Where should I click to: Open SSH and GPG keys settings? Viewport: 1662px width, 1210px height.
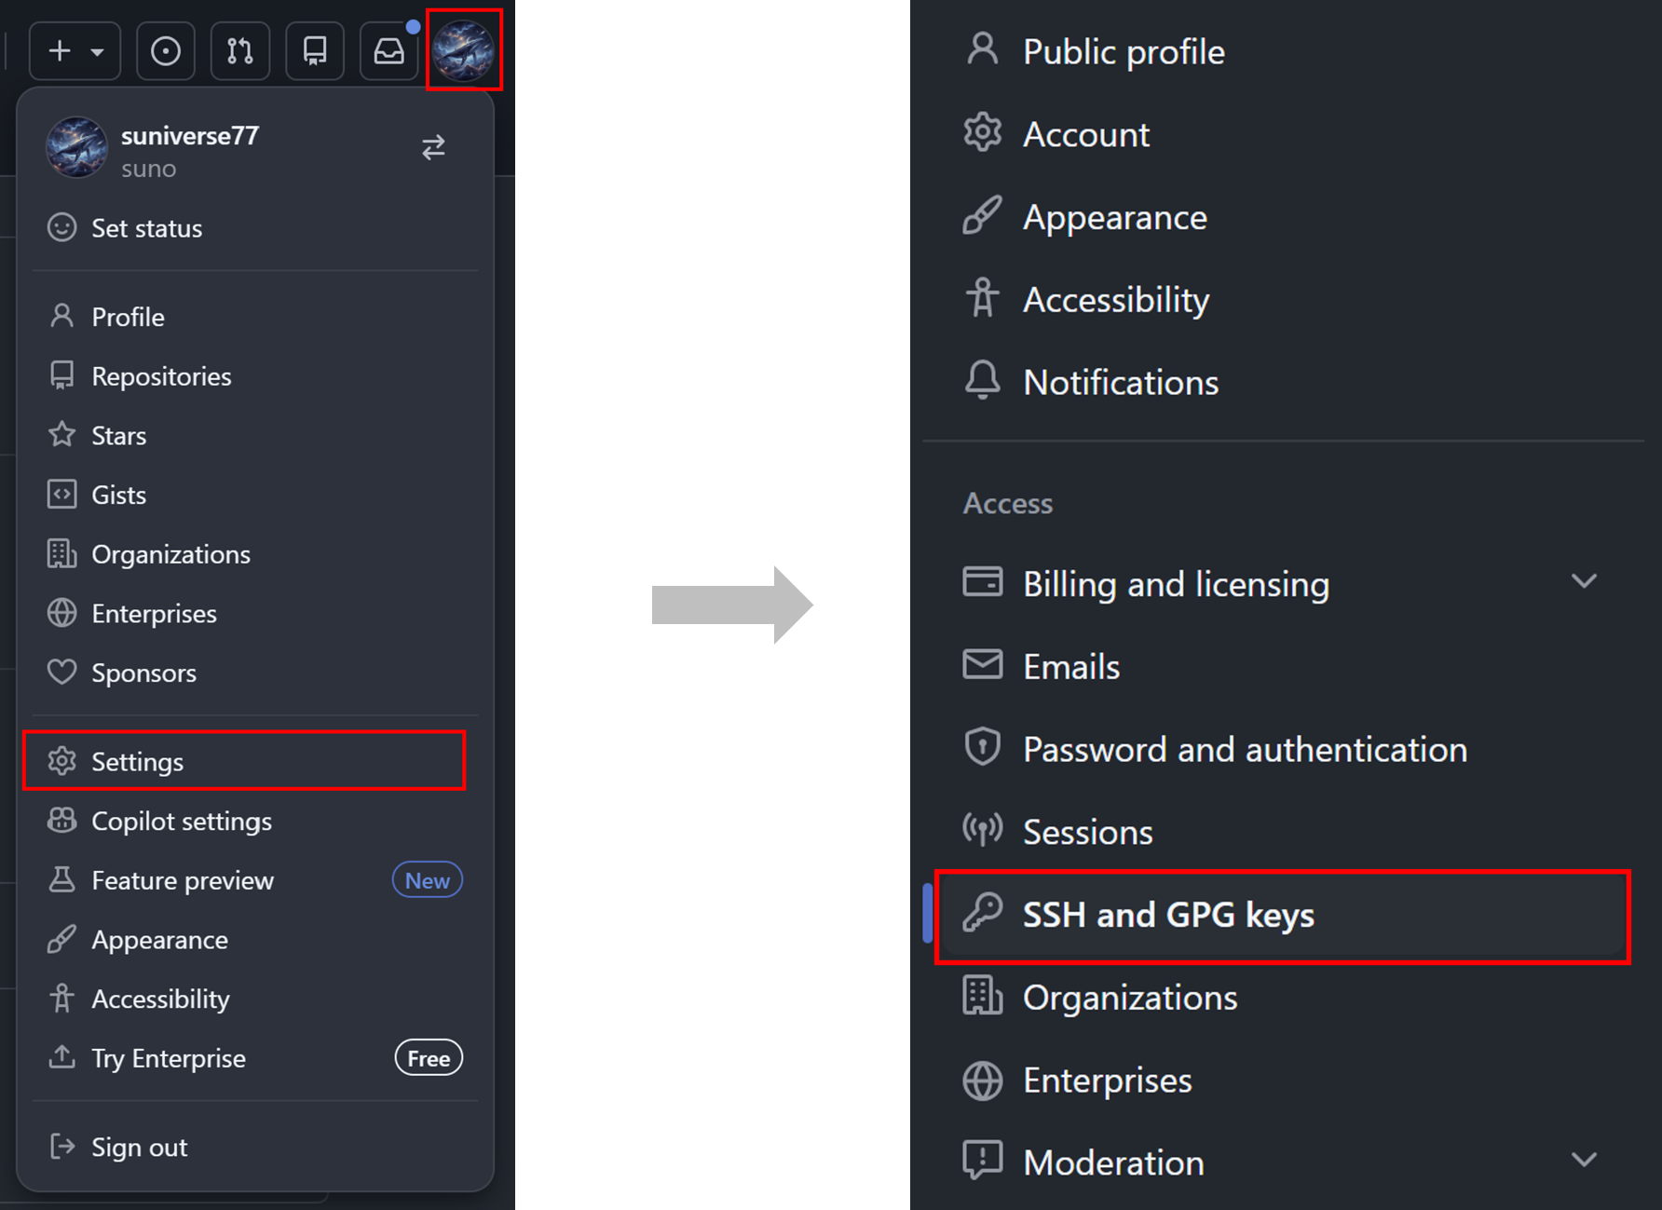click(1284, 915)
